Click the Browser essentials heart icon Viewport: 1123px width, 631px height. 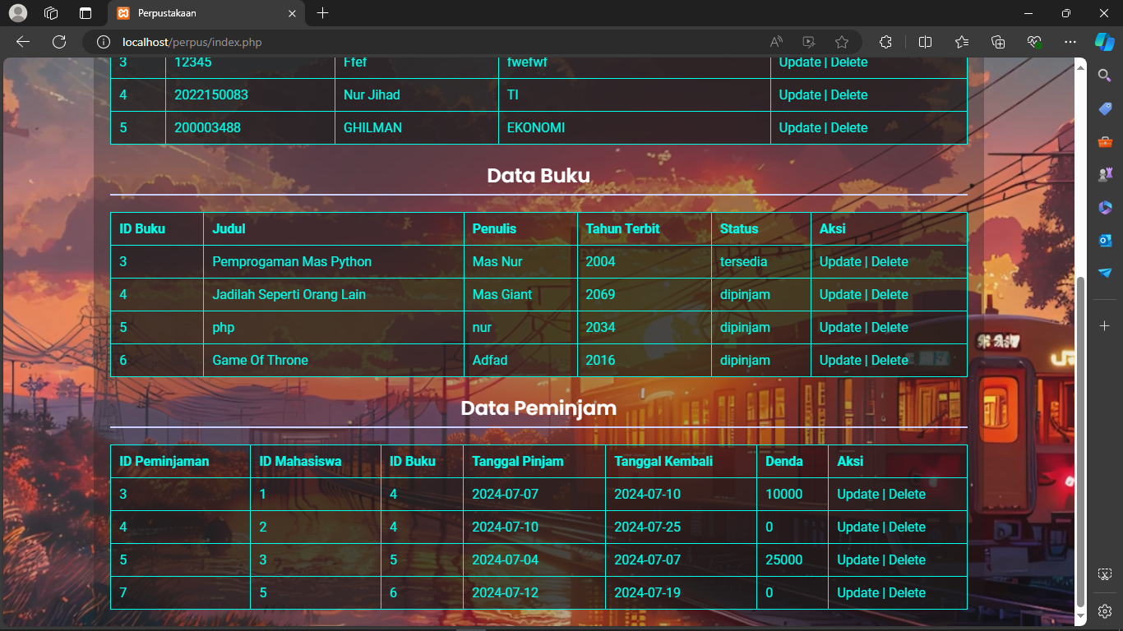[x=1034, y=42]
